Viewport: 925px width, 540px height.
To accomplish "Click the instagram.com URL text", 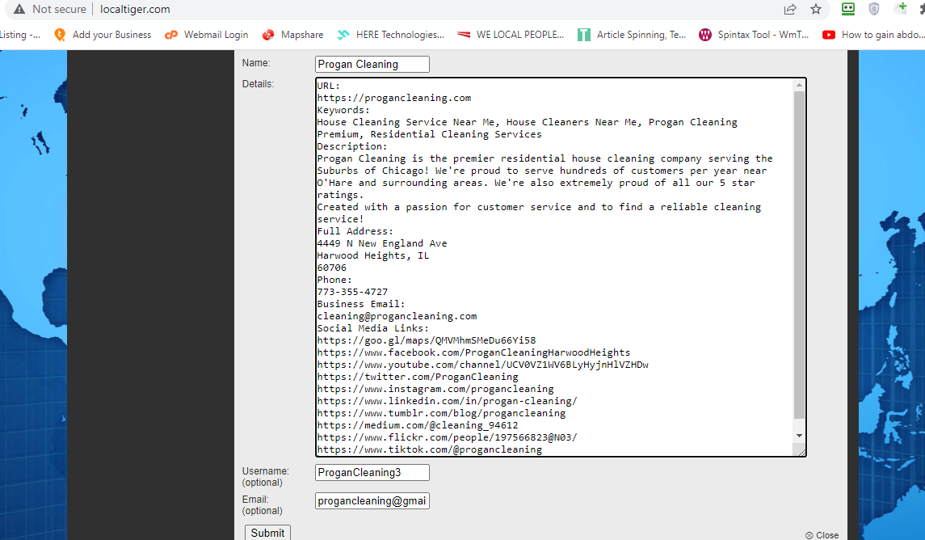I will pyautogui.click(x=435, y=389).
